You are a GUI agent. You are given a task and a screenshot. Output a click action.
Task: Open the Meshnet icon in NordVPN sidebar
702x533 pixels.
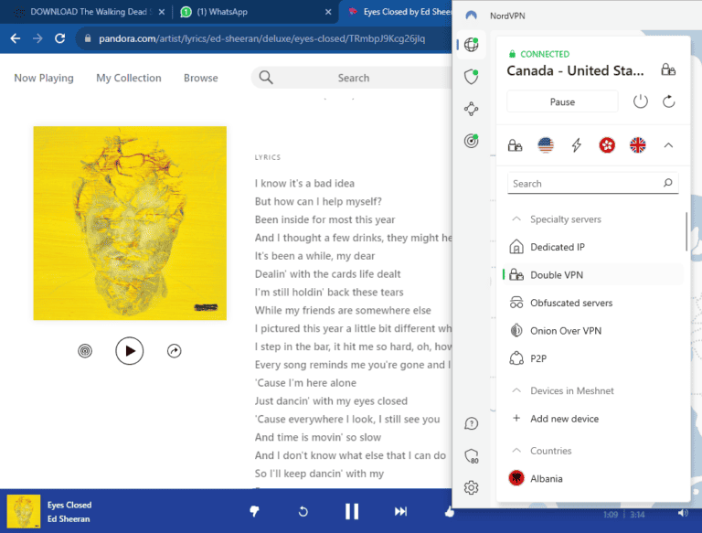[472, 109]
